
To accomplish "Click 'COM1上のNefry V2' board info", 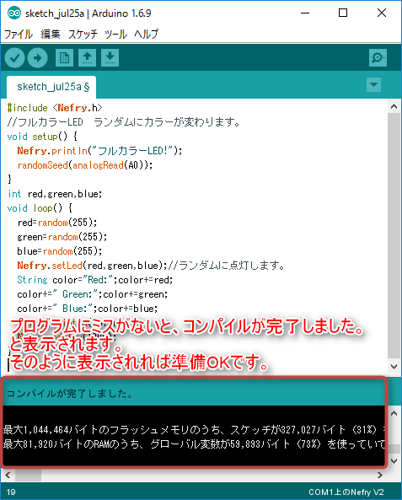I will pos(346,492).
